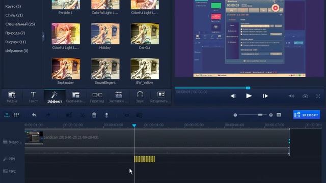Select the Эффект tab
The height and width of the screenshot is (183, 326).
[55, 97]
